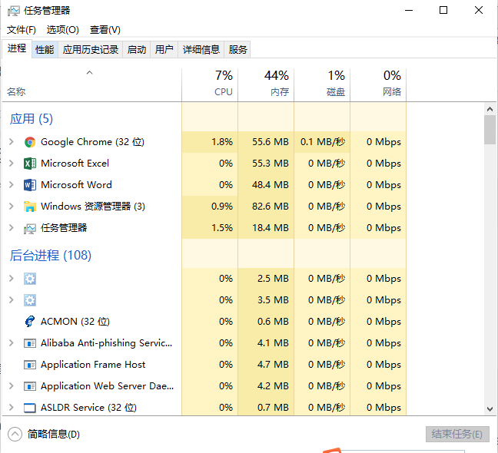Screen dimensions: 498x453
Task: Click the Application Web Server Daemon icon
Action: pos(30,386)
